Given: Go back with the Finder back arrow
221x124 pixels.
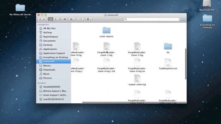Looking at the screenshot, I should (40, 19).
